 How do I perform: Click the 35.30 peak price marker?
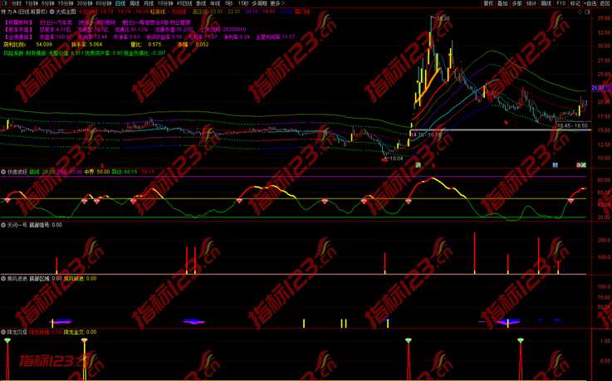click(442, 18)
